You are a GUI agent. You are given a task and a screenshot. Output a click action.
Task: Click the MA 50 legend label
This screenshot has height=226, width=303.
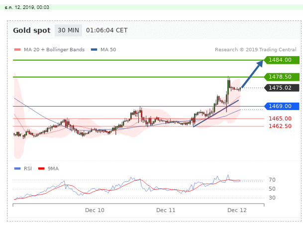[108, 50]
